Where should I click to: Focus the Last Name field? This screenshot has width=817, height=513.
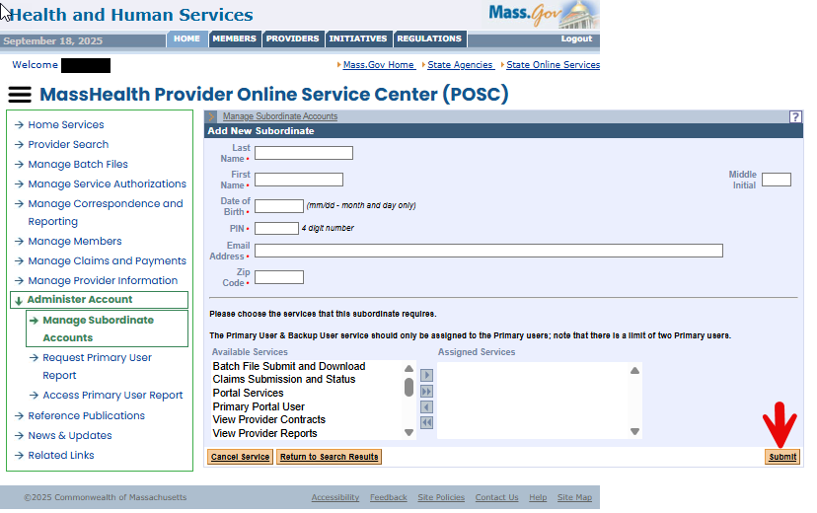304,153
